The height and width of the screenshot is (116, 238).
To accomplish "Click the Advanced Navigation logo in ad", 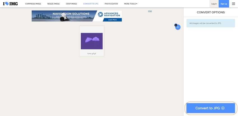I will (x=109, y=14).
